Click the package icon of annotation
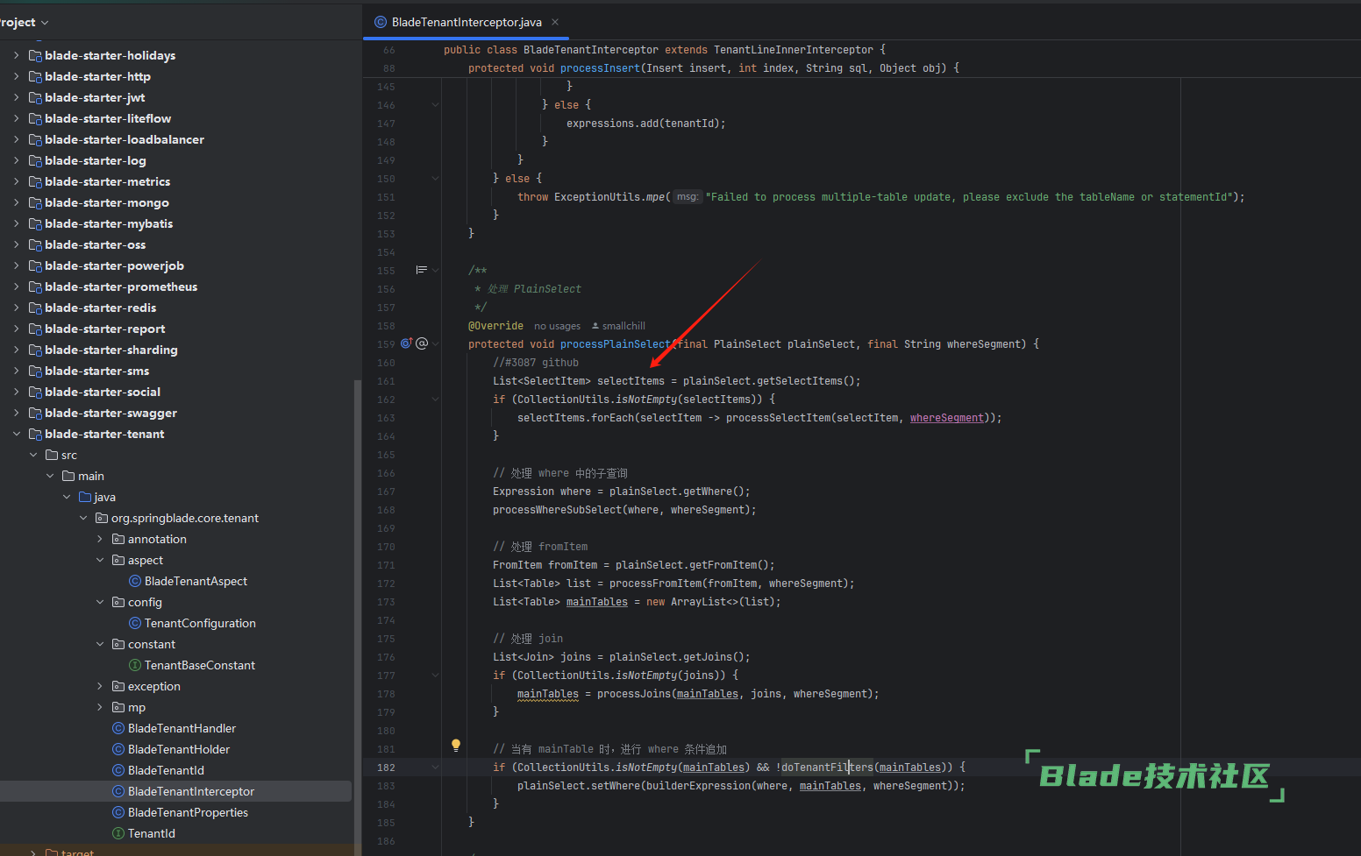 pos(118,539)
